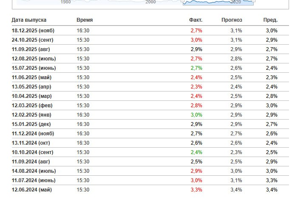Click the 'Факт.' column header
This screenshot has width=295, height=200.
coord(196,20)
